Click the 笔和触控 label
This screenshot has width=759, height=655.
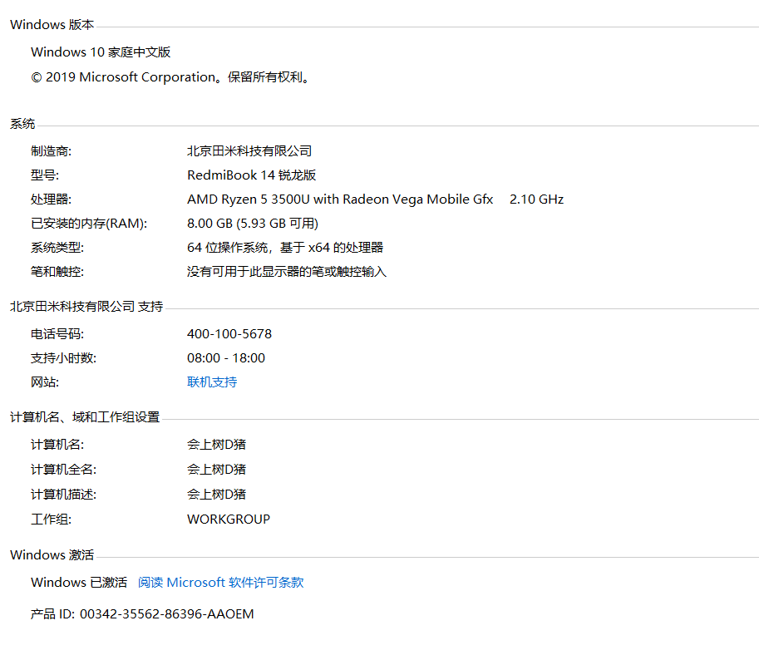[57, 272]
